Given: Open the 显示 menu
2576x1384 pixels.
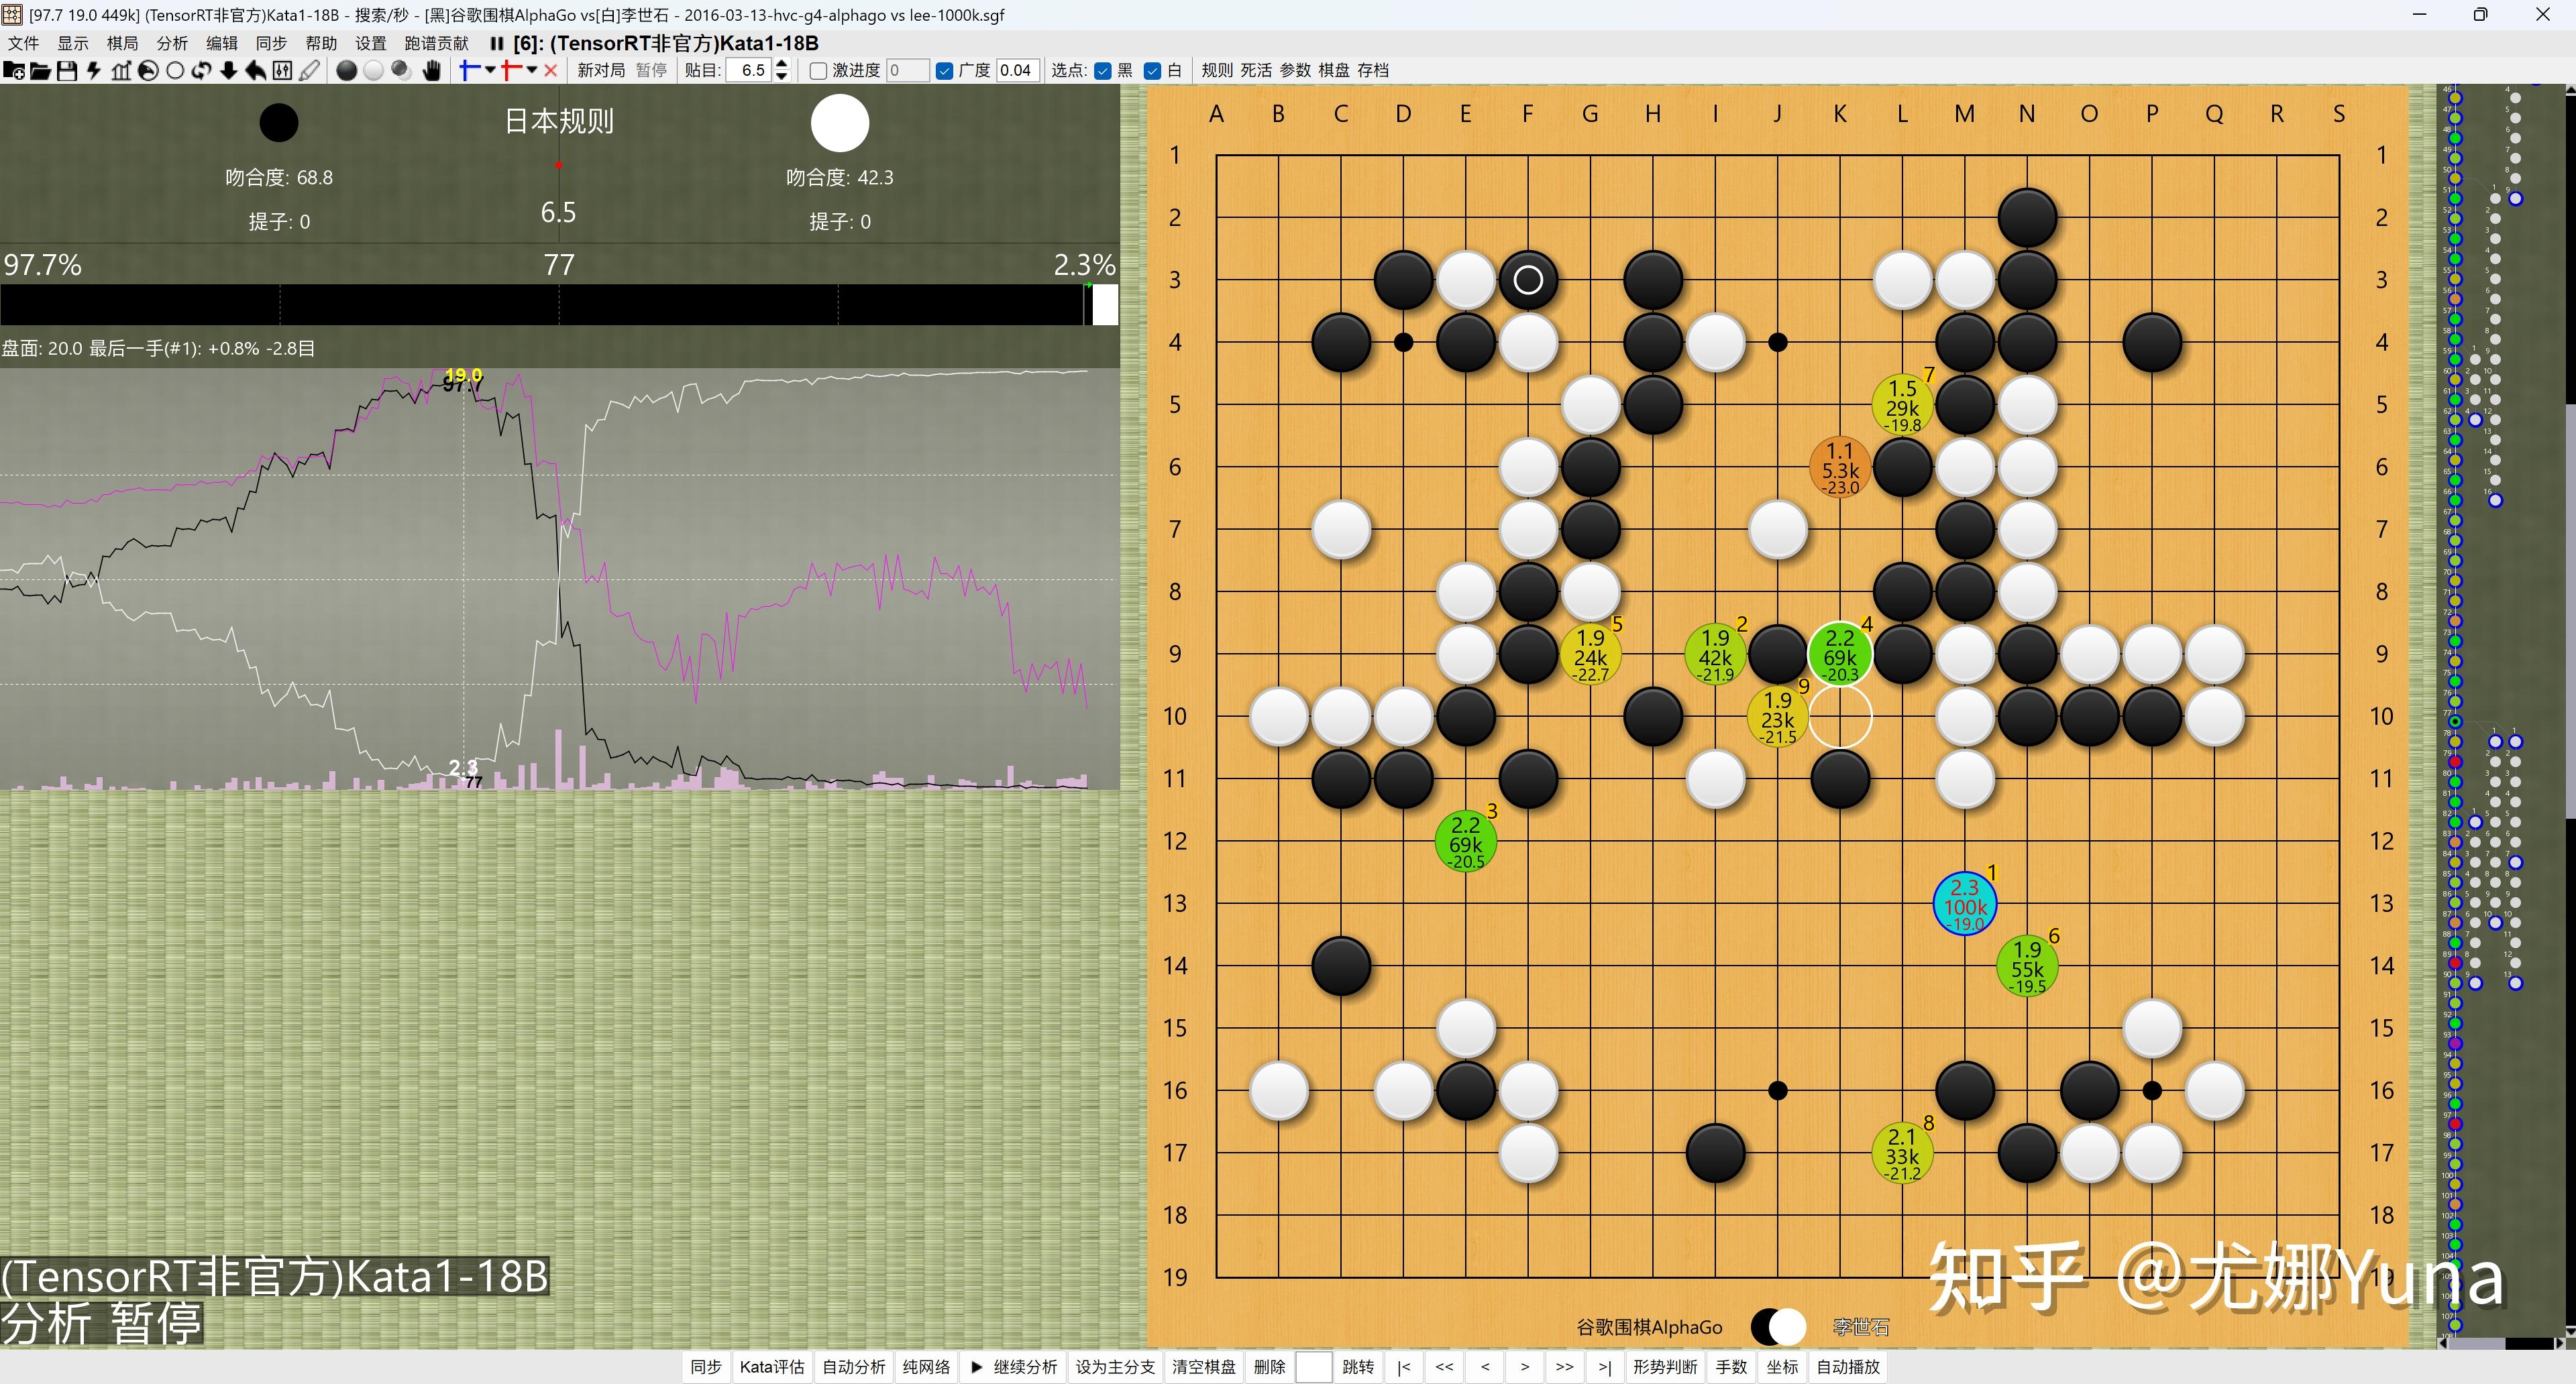Looking at the screenshot, I should click(x=73, y=43).
